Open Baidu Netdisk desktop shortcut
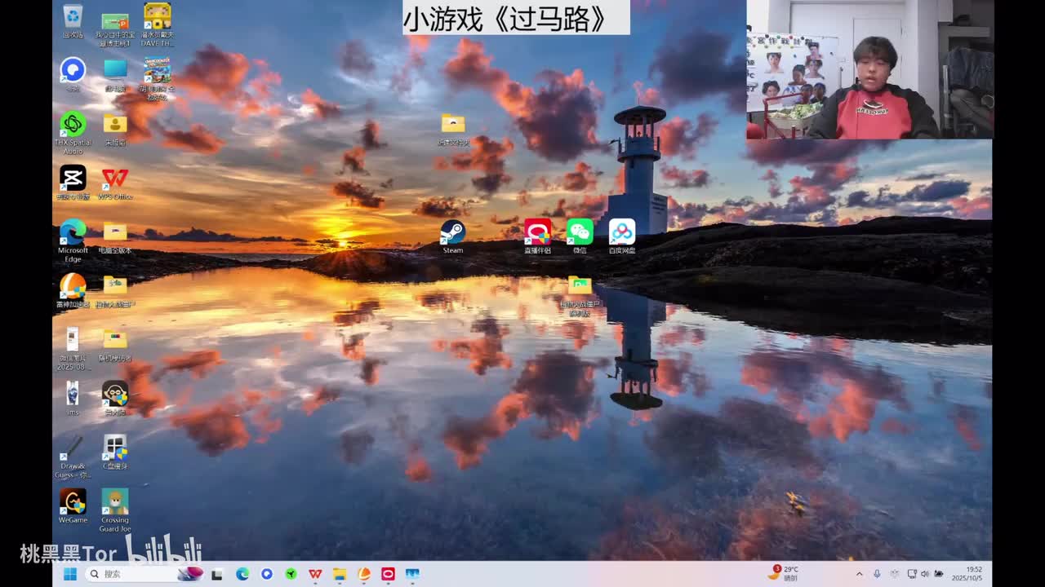The image size is (1045, 587). (622, 236)
